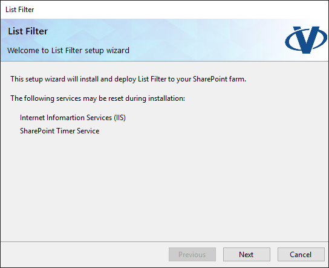329x268 pixels.
Task: Click the sentence about installing and deploying List Filter
Action: pyautogui.click(x=128, y=79)
